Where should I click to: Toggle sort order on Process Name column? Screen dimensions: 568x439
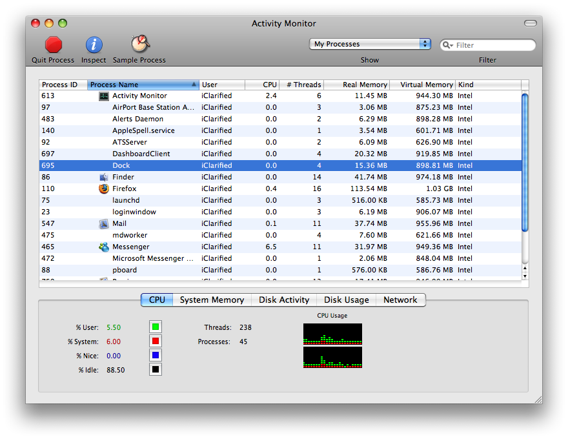(x=143, y=85)
